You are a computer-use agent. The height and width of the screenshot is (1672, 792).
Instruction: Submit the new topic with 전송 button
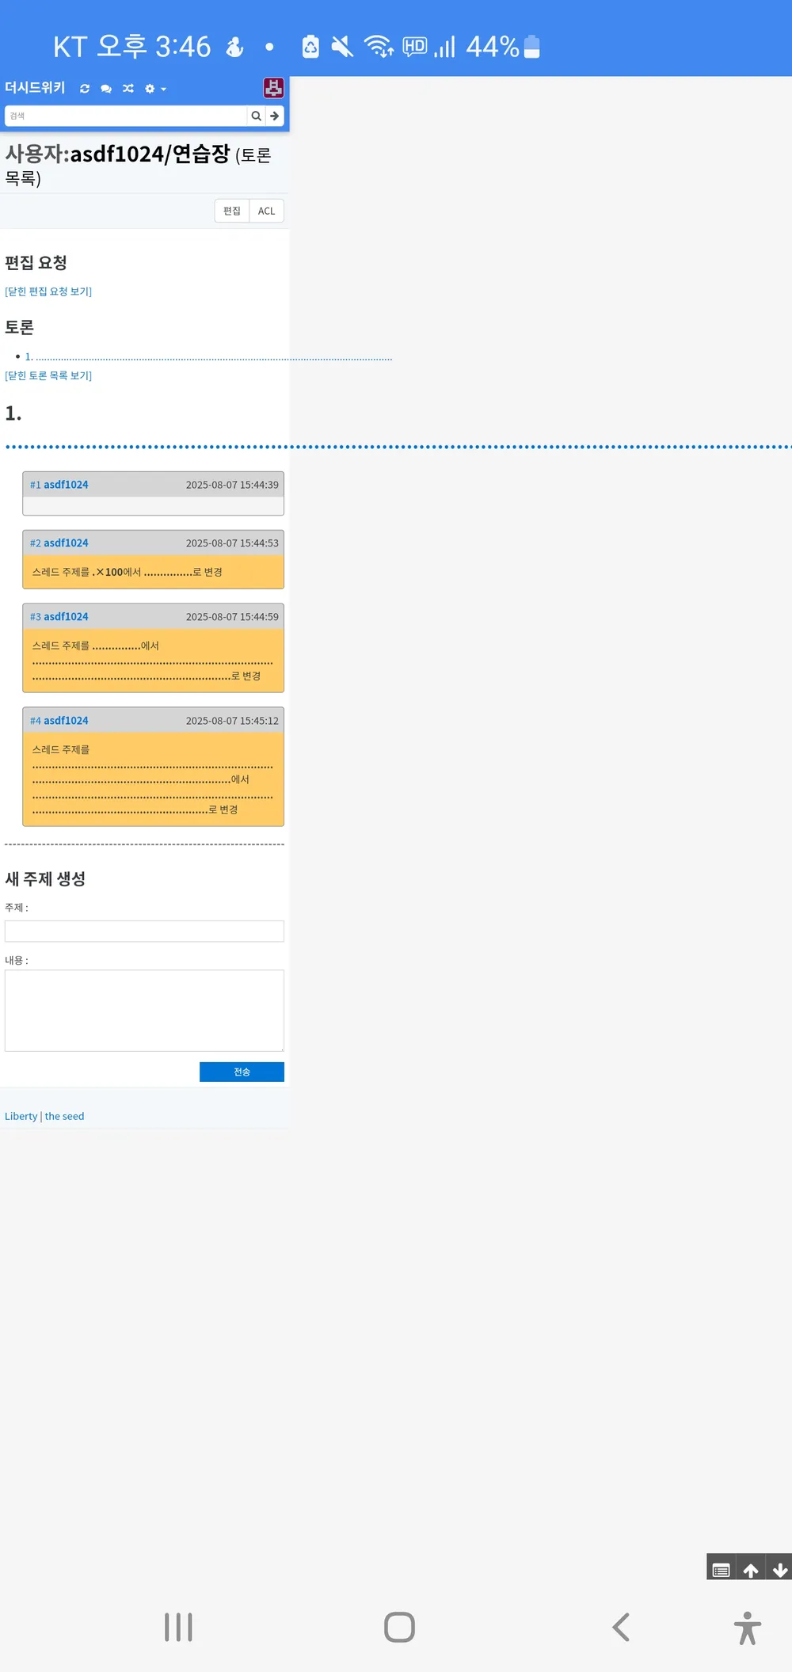click(x=242, y=1072)
